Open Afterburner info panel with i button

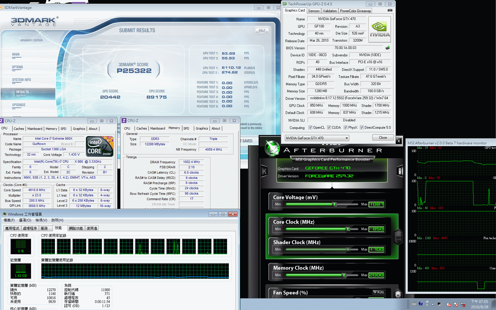400,171
